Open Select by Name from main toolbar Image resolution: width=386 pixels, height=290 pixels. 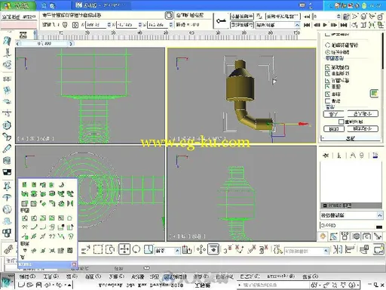tap(85, 249)
